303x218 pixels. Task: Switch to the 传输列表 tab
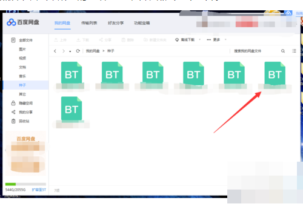(x=89, y=23)
